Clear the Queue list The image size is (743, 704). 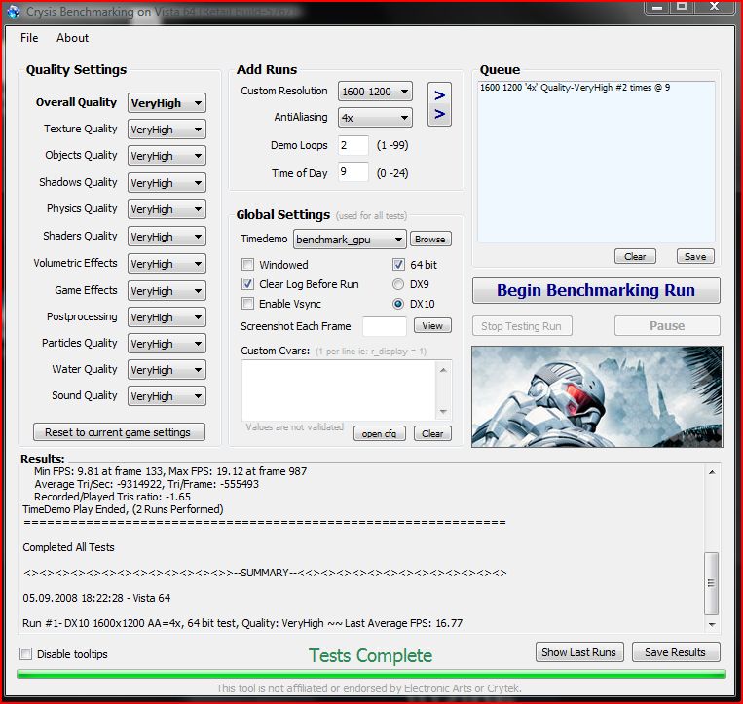tap(635, 256)
